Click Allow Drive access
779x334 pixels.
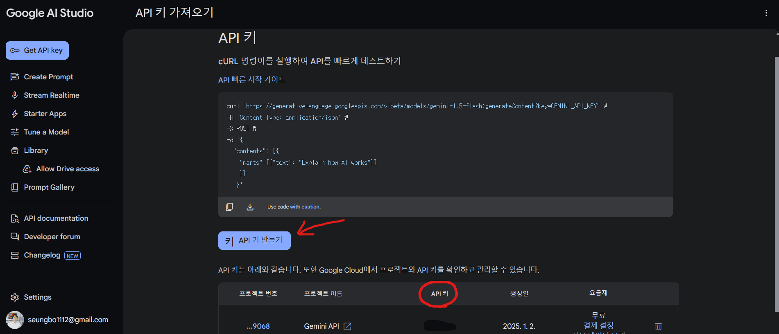68,169
